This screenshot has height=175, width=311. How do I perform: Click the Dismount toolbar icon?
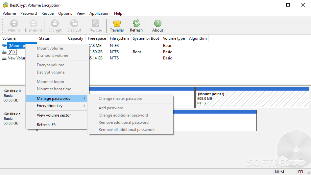click(34, 24)
